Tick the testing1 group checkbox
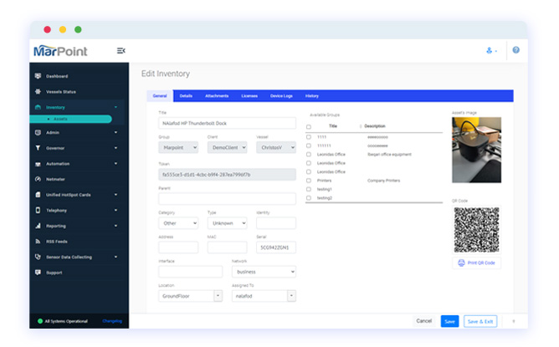The height and width of the screenshot is (347, 559). pyautogui.click(x=309, y=189)
